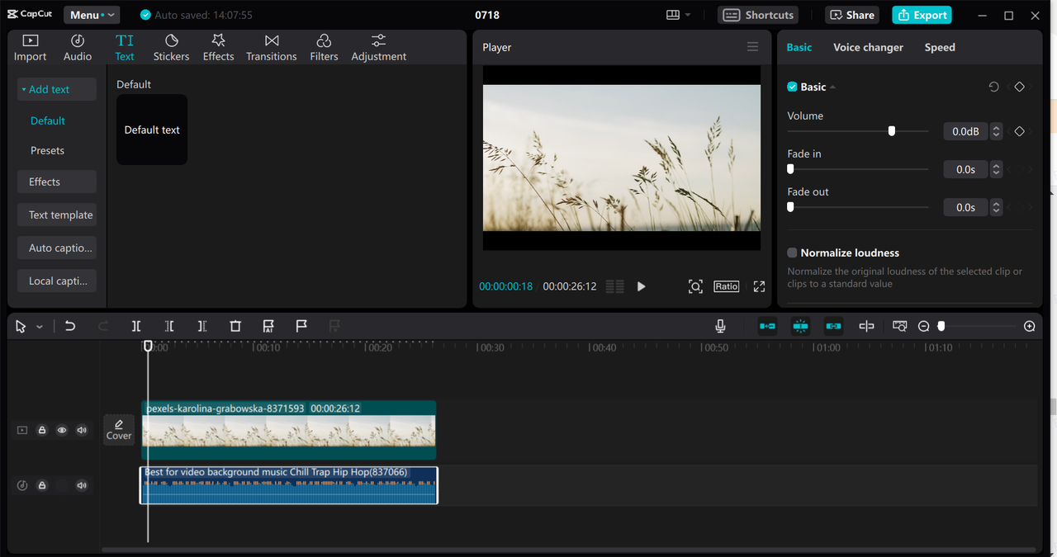This screenshot has width=1057, height=557.
Task: Click the Volume slider handle
Action: (x=891, y=130)
